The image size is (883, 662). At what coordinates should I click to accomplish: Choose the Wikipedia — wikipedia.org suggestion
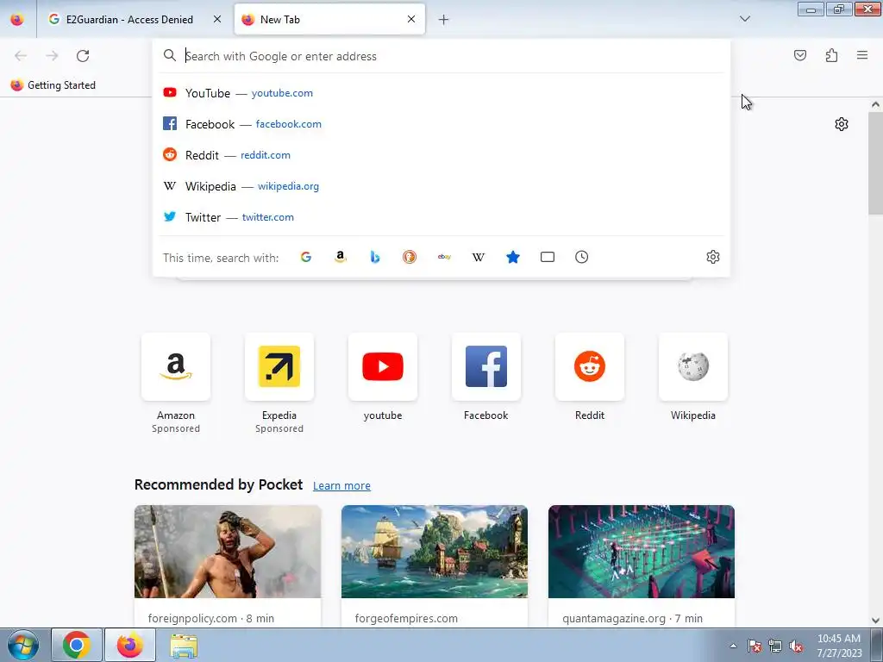tap(441, 186)
